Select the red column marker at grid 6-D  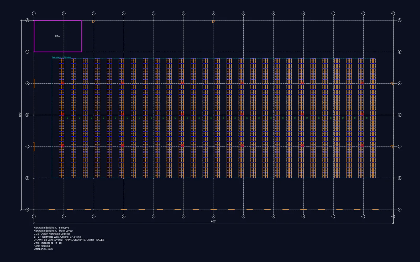click(x=182, y=114)
